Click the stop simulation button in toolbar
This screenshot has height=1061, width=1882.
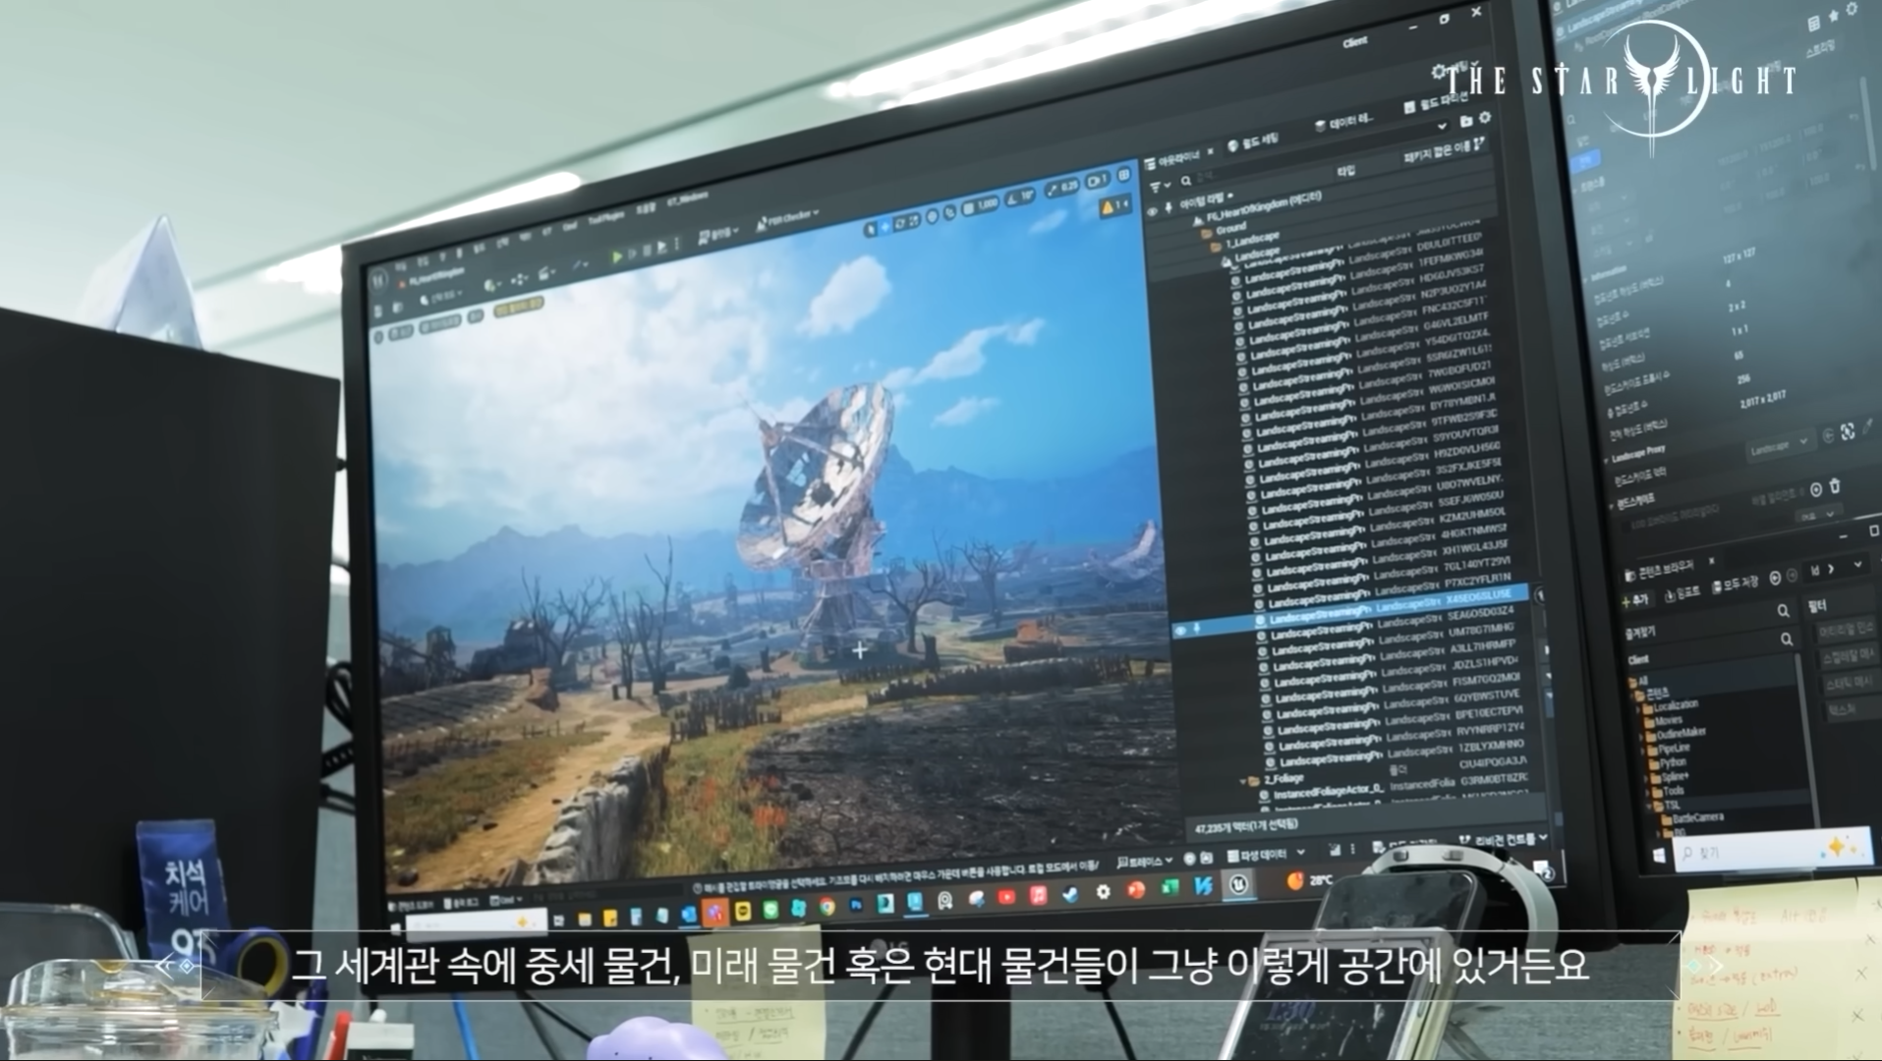pos(648,251)
